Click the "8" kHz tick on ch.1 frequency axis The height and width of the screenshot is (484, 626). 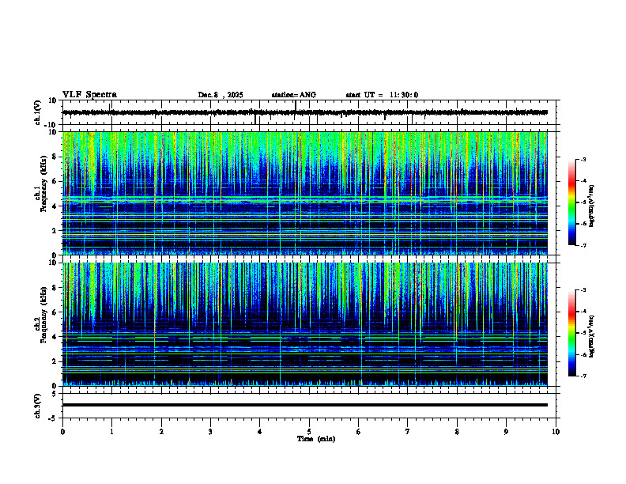[56, 157]
